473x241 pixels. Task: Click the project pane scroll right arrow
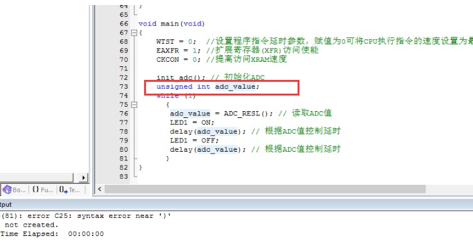(x=83, y=177)
